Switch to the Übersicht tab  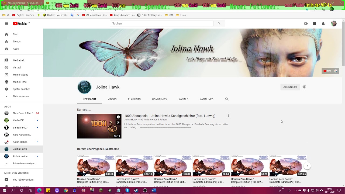click(x=89, y=99)
